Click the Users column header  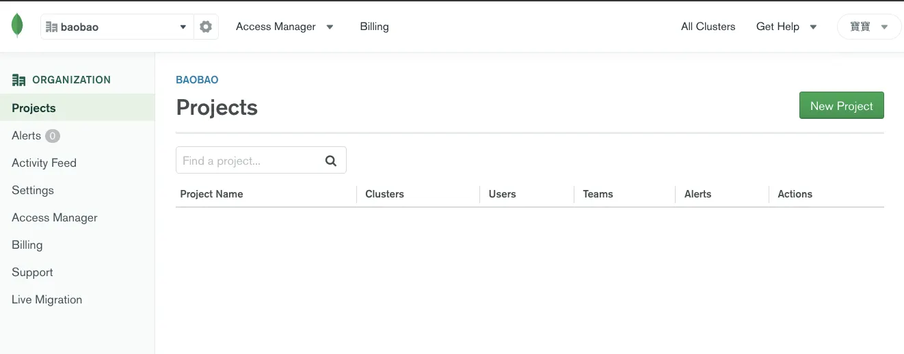[502, 194]
